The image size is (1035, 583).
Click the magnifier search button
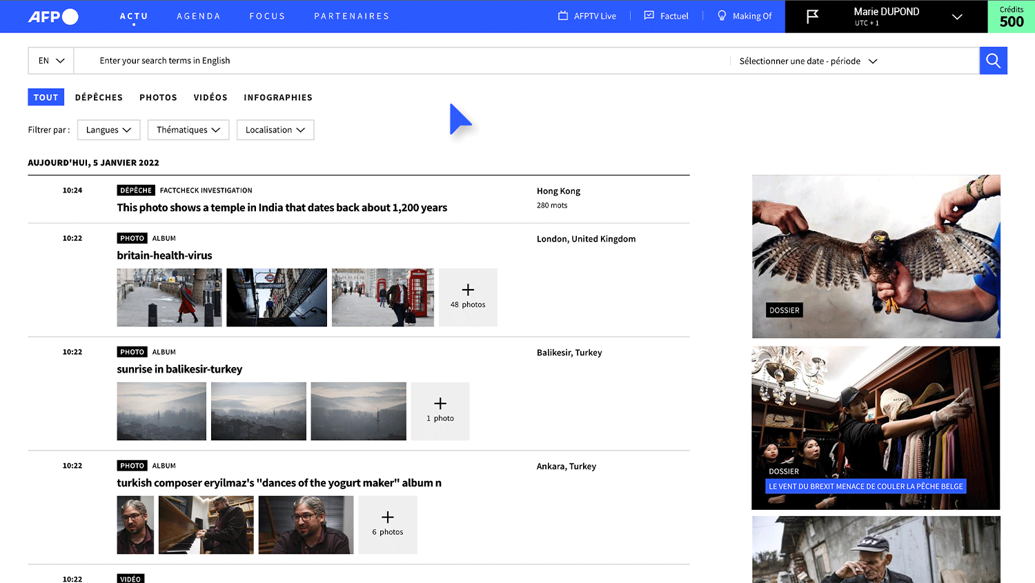point(994,61)
